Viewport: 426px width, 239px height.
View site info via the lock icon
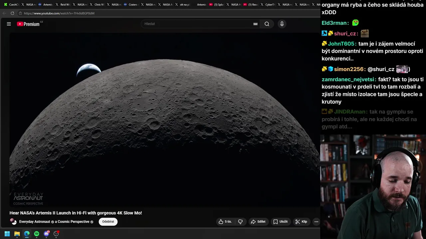(20, 13)
